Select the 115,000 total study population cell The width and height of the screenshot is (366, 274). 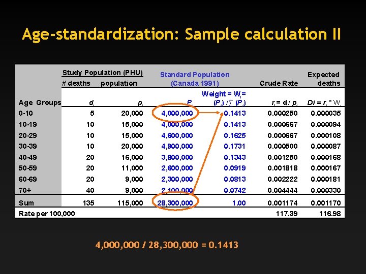click(x=130, y=203)
